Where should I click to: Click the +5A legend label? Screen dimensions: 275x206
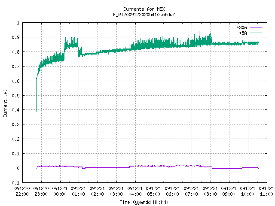click(x=243, y=33)
